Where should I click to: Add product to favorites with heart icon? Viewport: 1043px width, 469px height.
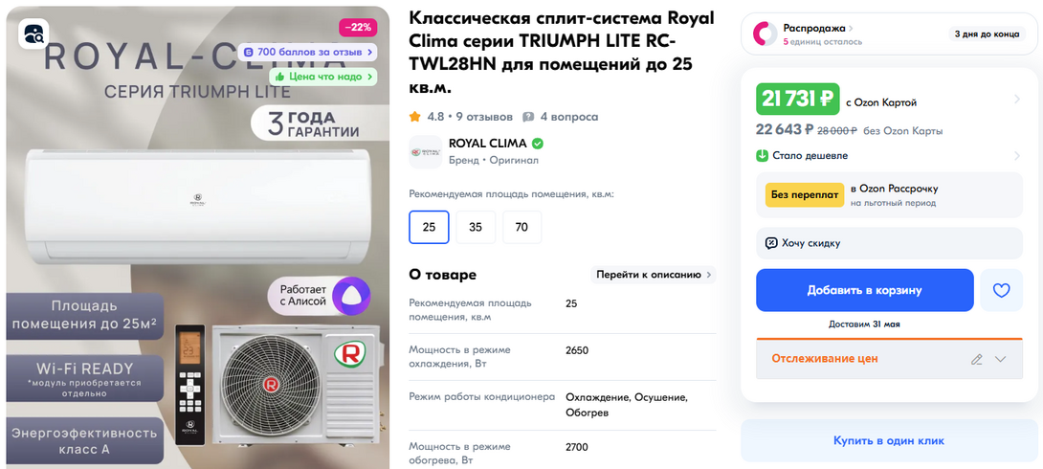pyautogui.click(x=1001, y=290)
